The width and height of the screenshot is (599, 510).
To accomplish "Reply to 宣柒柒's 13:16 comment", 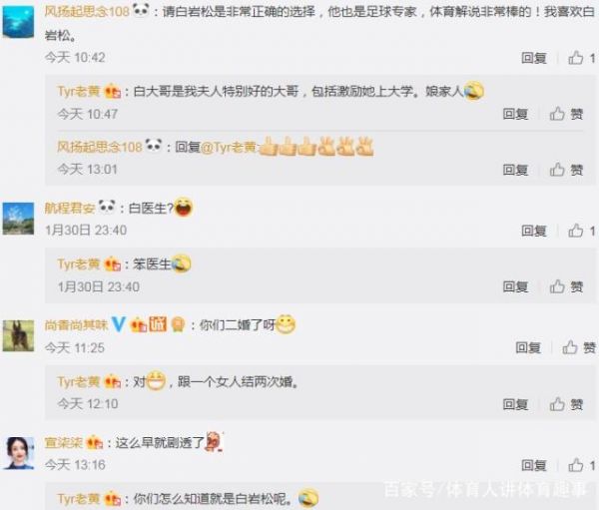I will click(534, 465).
